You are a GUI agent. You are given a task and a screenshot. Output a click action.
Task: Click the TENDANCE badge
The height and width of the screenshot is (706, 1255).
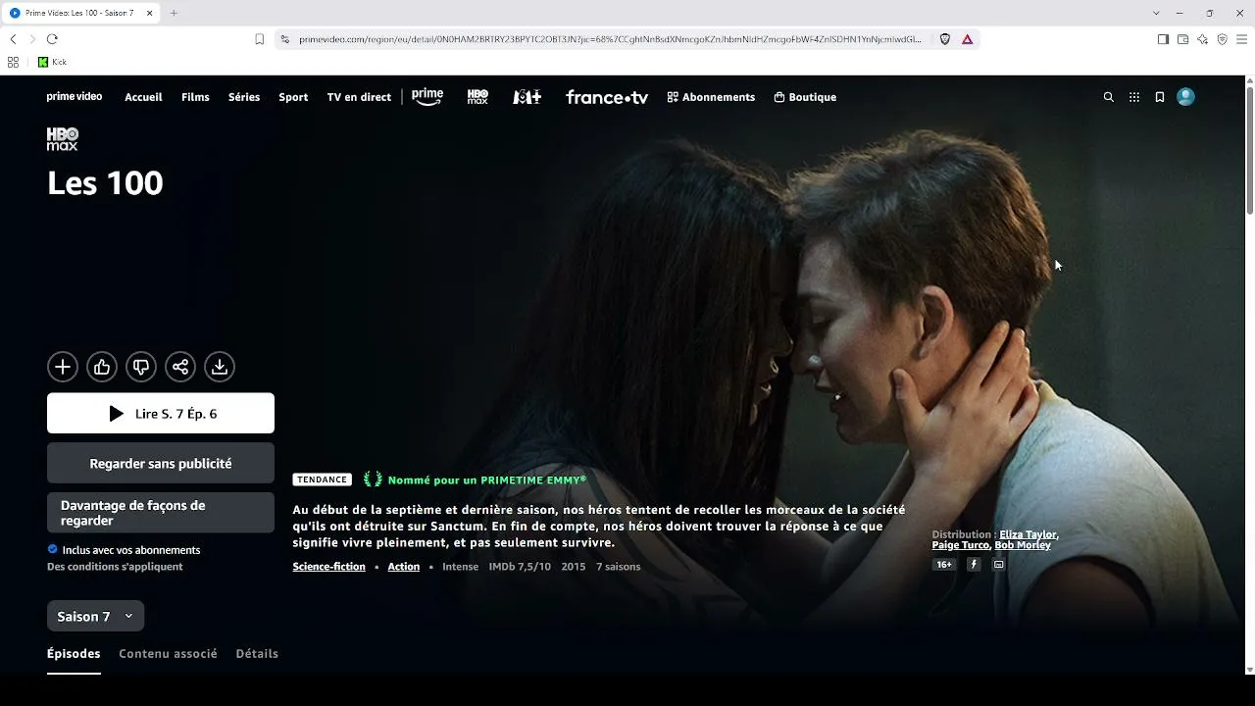(x=322, y=479)
